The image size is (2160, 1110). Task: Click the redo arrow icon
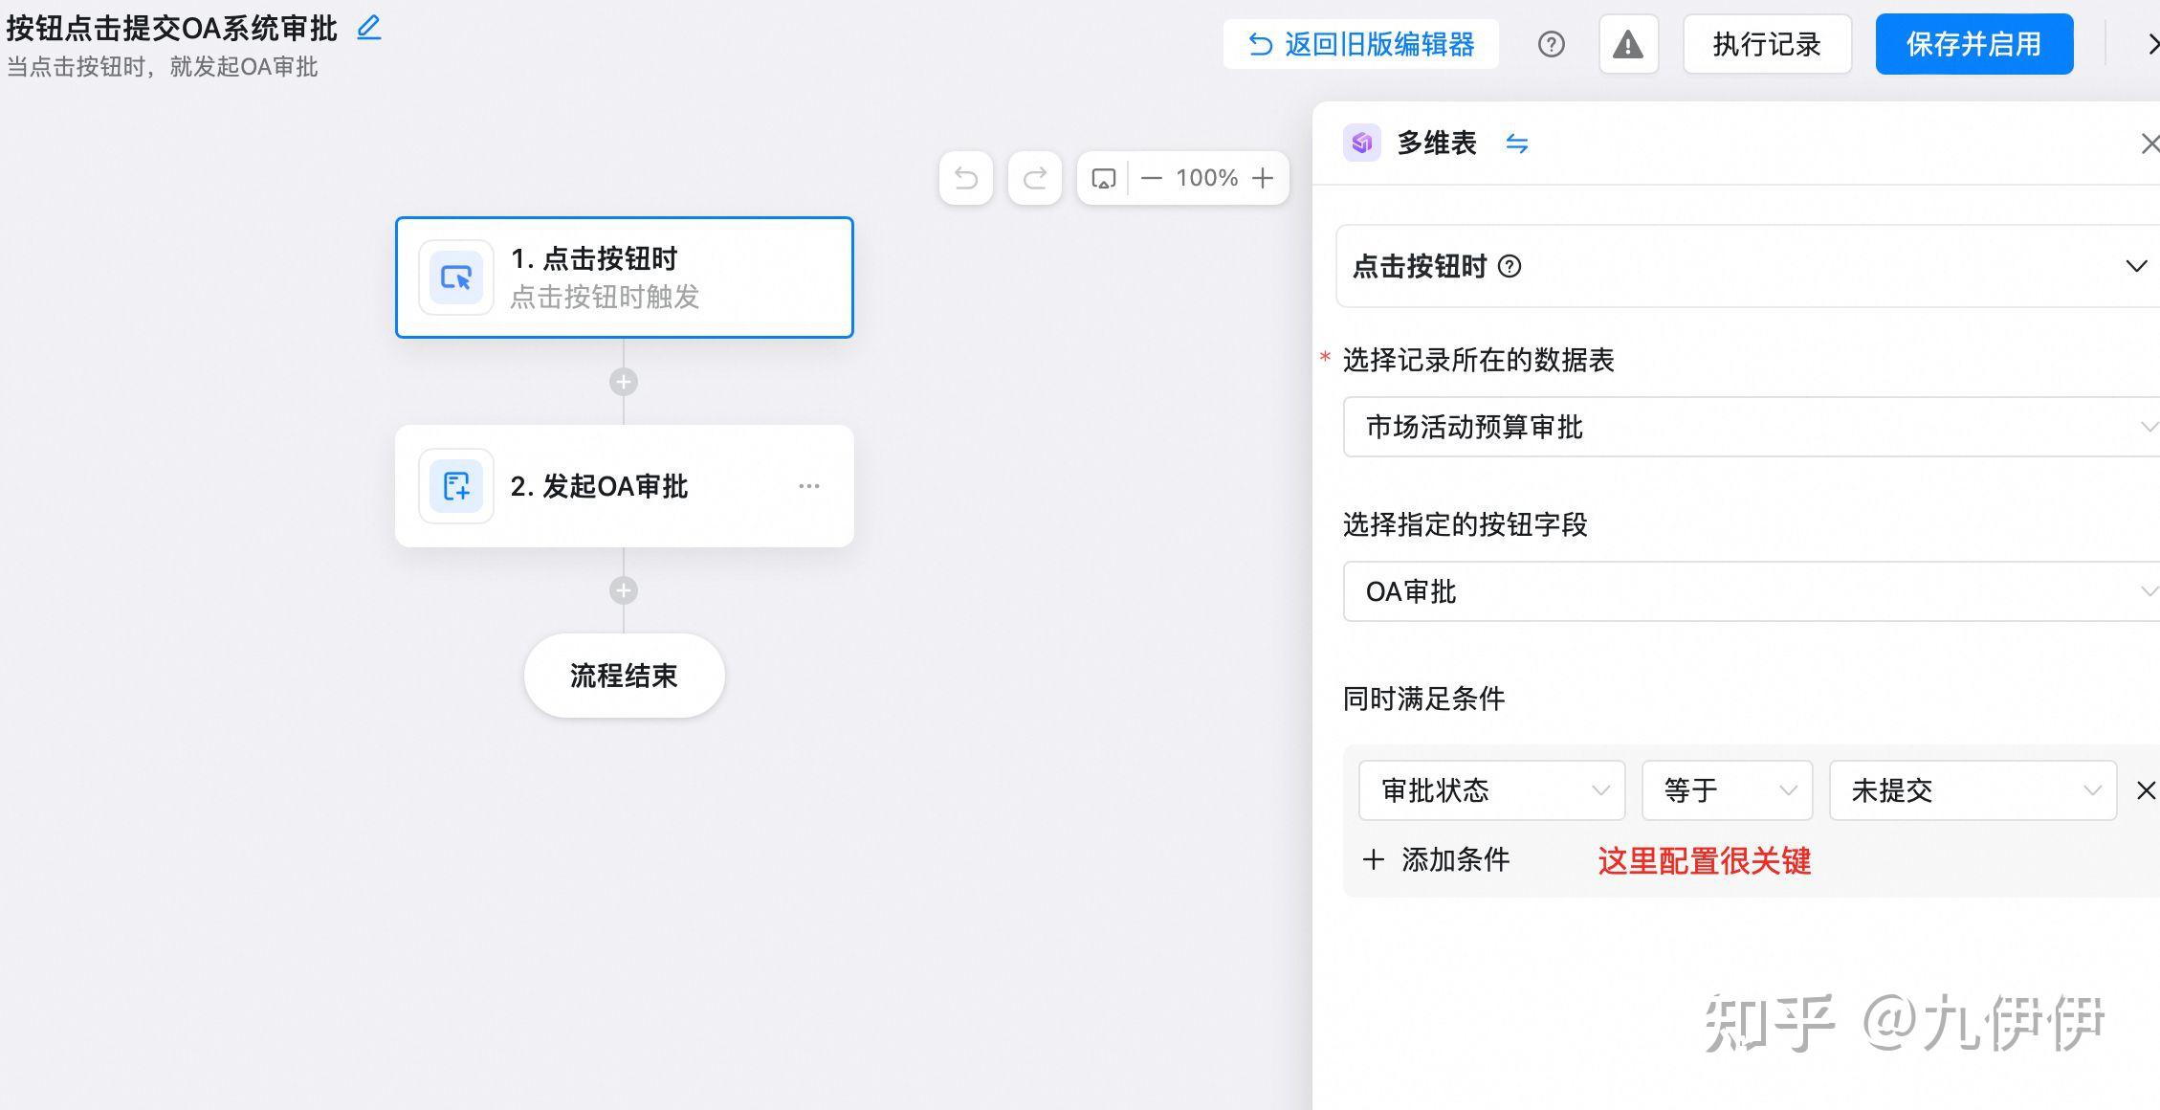(1035, 178)
